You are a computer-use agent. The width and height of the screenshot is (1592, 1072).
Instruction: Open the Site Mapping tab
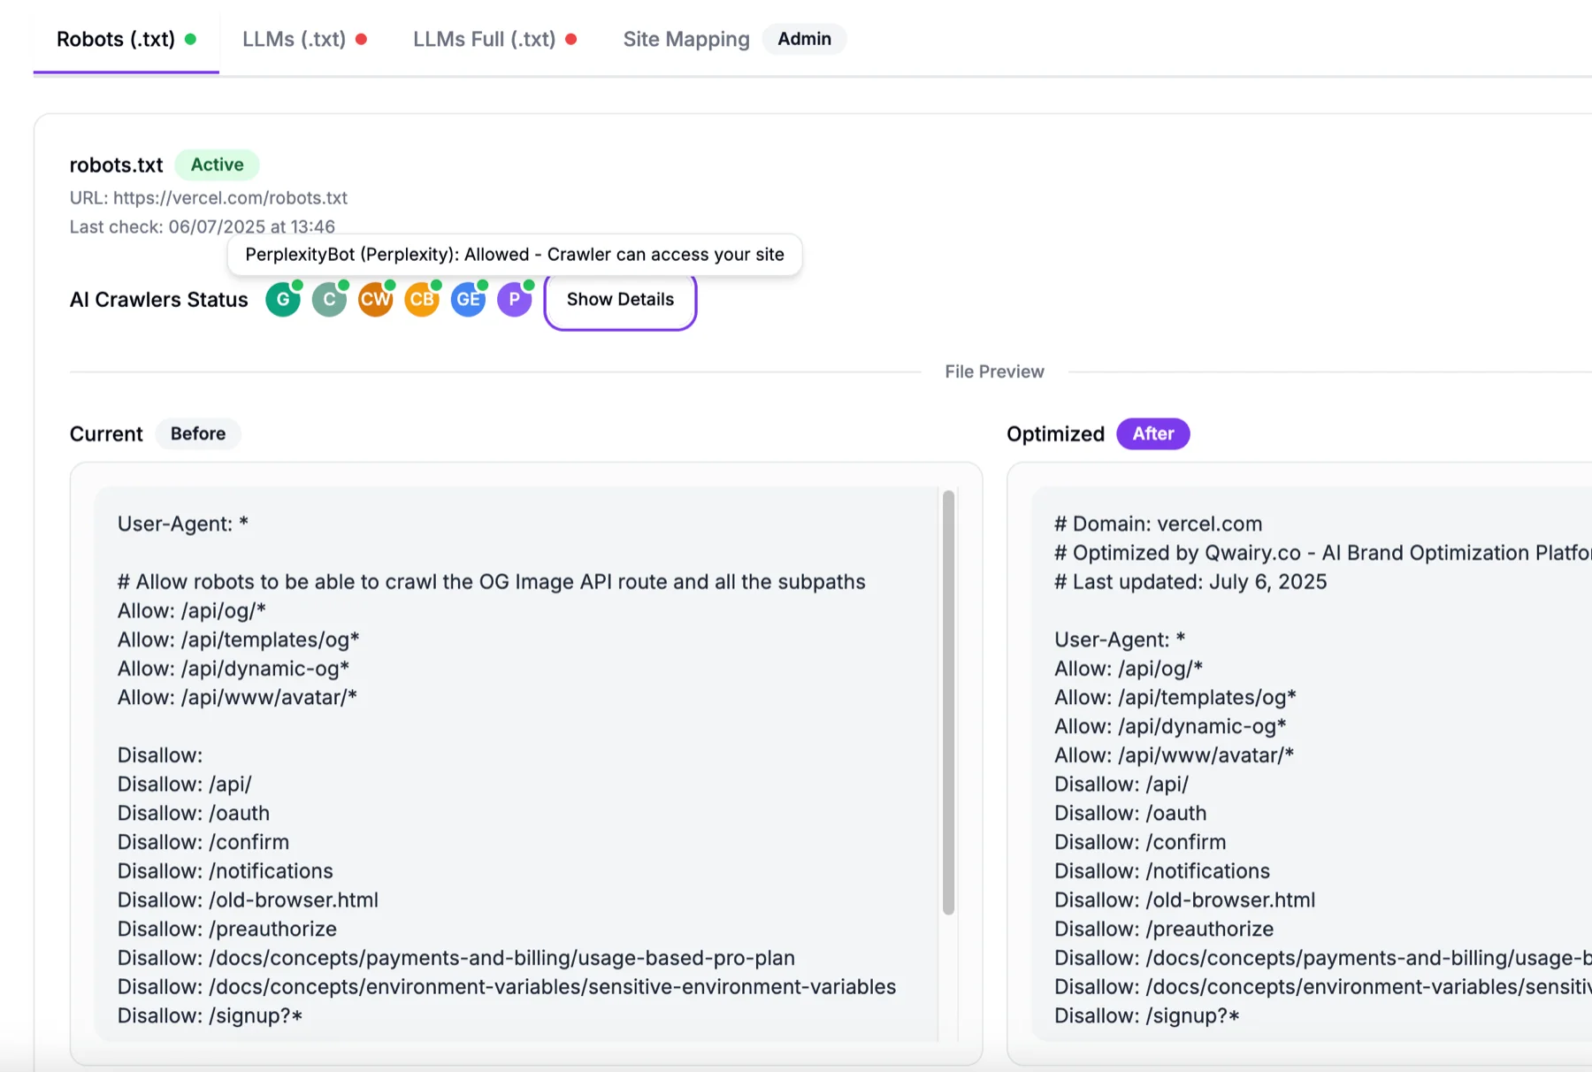685,39
